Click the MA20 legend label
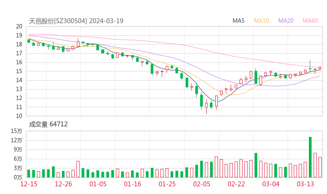 (x=286, y=21)
